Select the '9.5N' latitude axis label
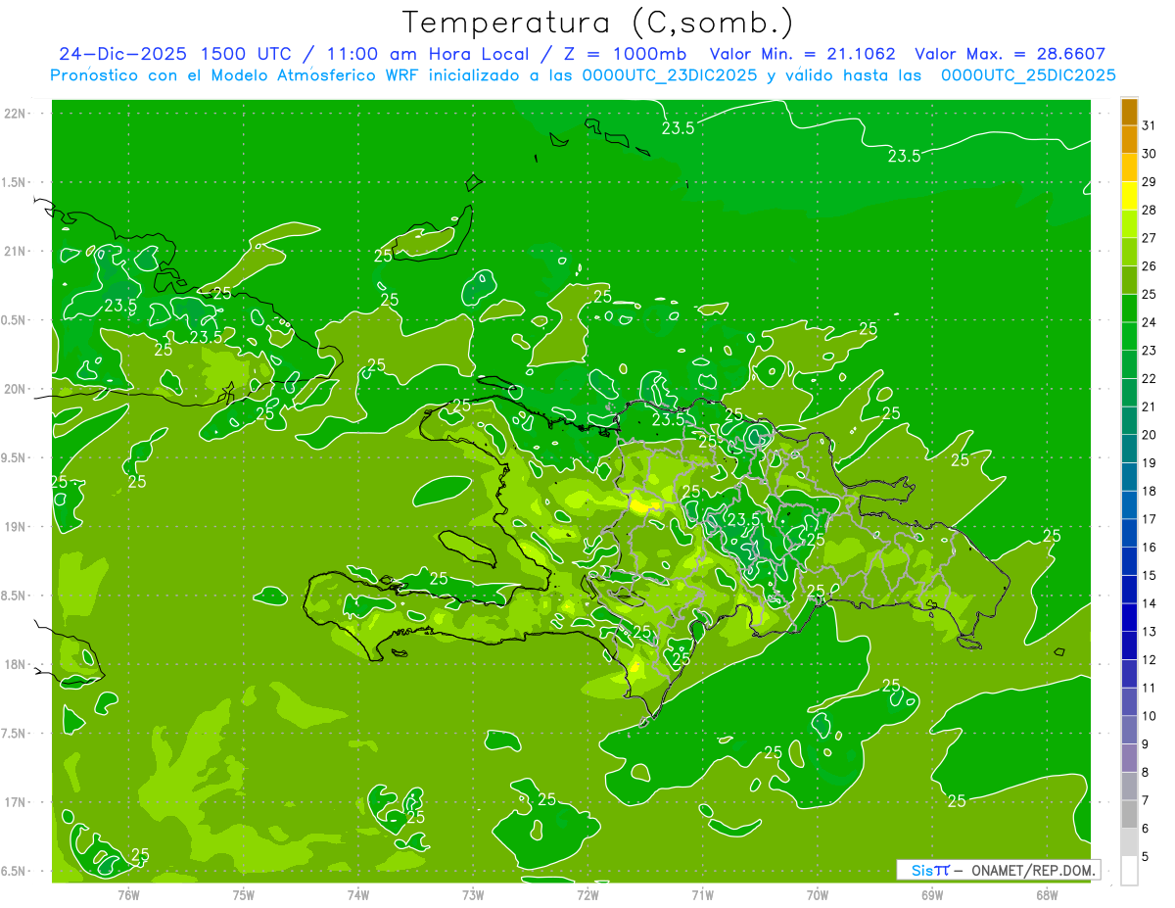The width and height of the screenshot is (1175, 908). pyautogui.click(x=15, y=457)
